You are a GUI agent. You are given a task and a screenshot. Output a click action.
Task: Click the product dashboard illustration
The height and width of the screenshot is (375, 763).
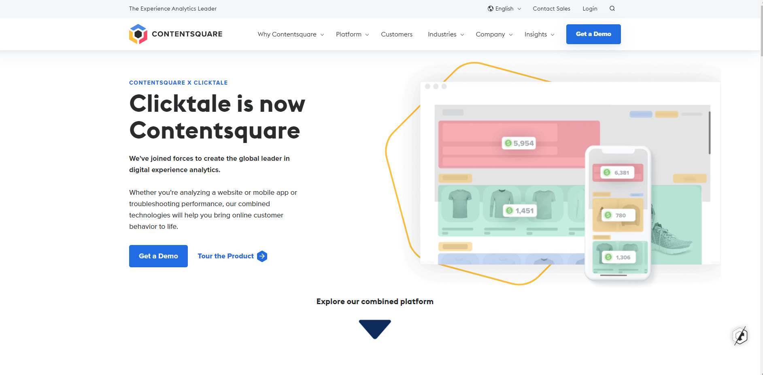point(553,174)
